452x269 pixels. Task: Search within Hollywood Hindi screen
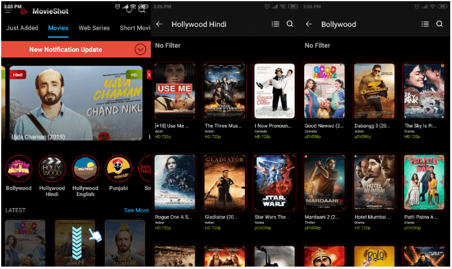(290, 24)
